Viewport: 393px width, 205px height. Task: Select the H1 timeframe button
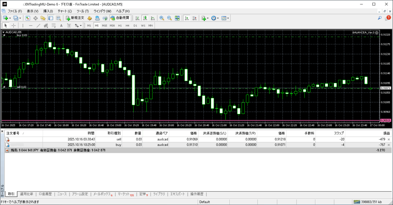pos(120,25)
